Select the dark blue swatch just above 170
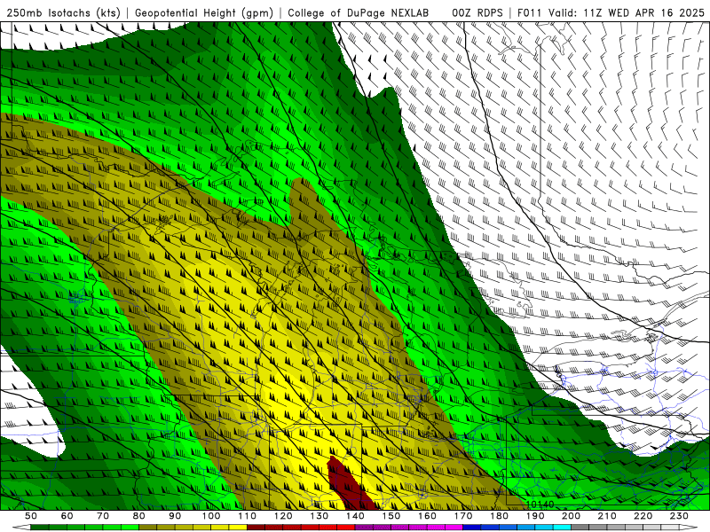The image size is (710, 532). [472, 527]
